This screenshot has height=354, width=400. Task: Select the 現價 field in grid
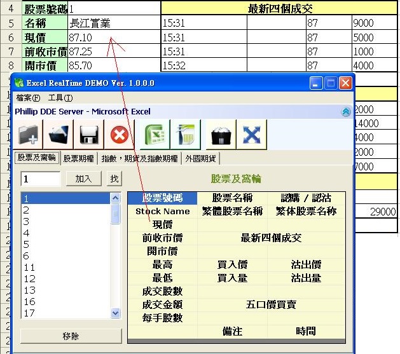(162, 225)
